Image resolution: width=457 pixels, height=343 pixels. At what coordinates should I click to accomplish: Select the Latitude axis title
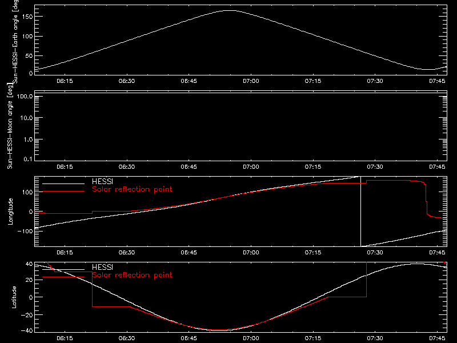[x=14, y=297]
